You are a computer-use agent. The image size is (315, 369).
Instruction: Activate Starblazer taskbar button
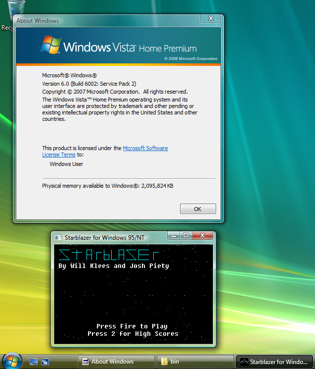tap(274, 362)
